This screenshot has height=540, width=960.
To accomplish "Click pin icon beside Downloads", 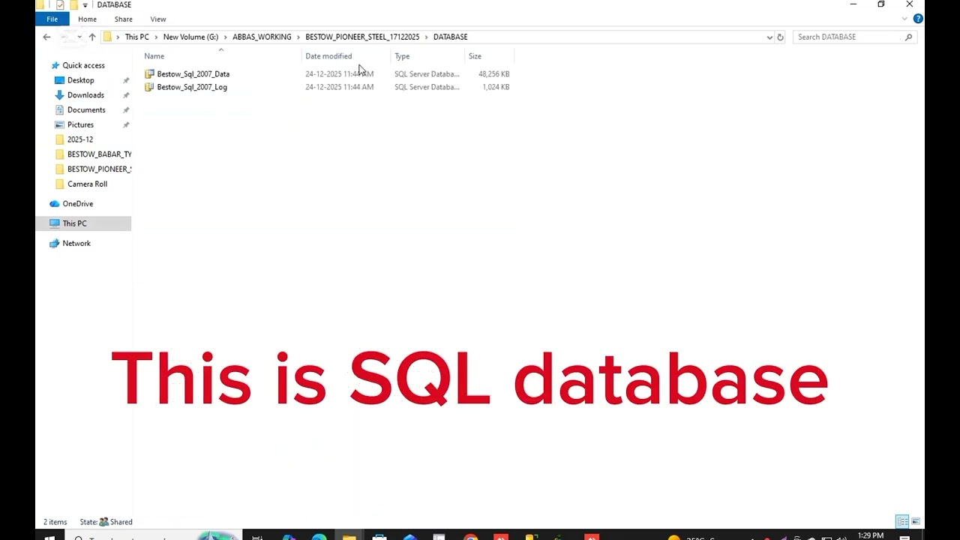I will (x=126, y=95).
